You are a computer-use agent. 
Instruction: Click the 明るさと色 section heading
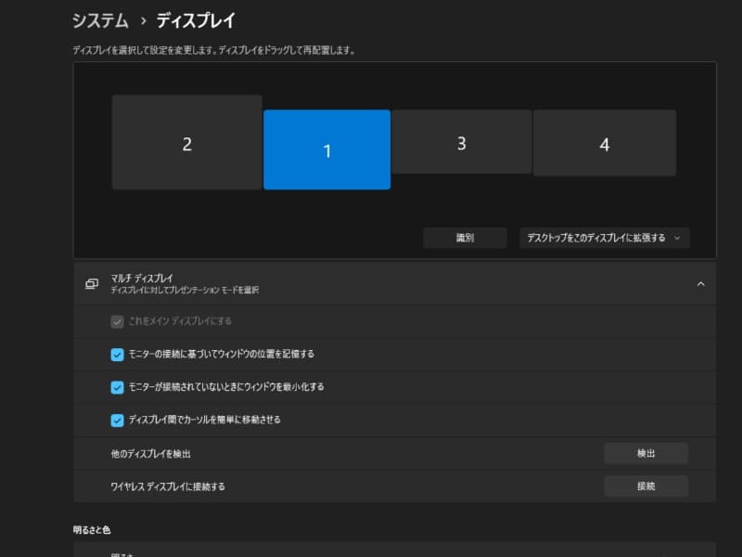(x=92, y=530)
